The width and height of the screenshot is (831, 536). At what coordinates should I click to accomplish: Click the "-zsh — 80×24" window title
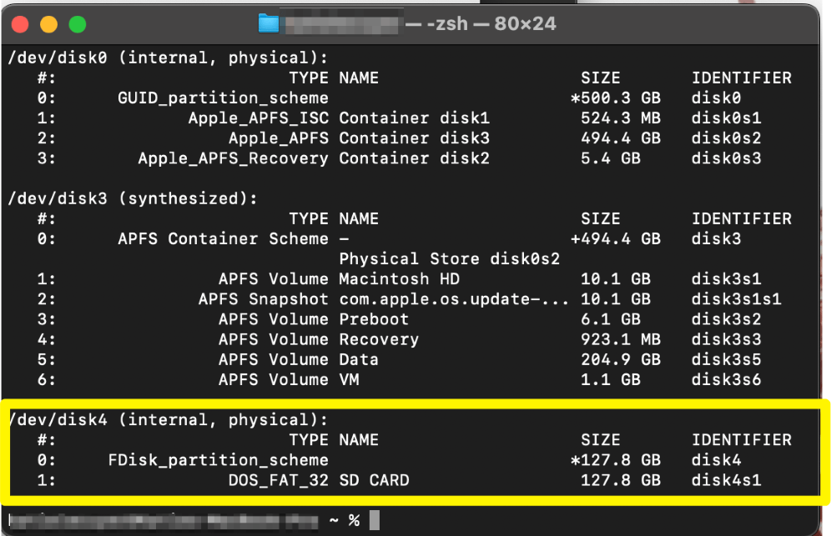click(x=491, y=24)
